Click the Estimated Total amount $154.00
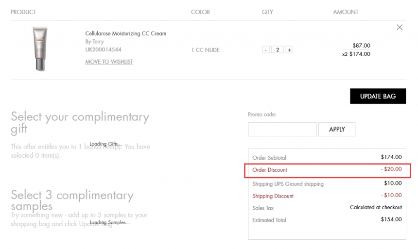The width and height of the screenshot is (418, 249). pyautogui.click(x=391, y=219)
